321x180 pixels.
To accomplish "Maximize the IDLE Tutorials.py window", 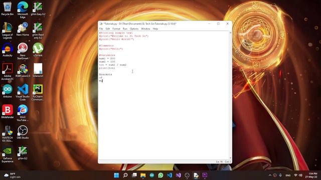I will (218, 23).
